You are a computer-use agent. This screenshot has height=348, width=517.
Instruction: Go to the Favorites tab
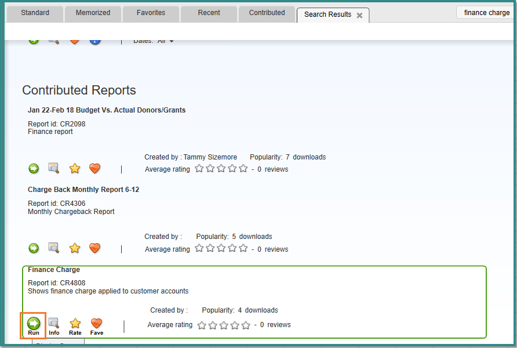(151, 13)
